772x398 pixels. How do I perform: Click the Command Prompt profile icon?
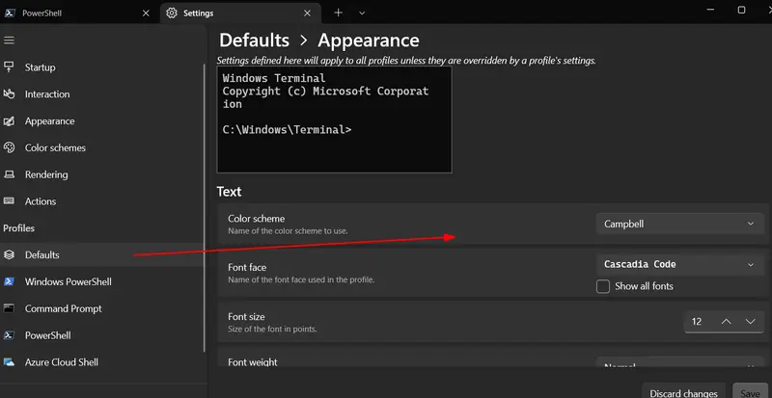9,308
